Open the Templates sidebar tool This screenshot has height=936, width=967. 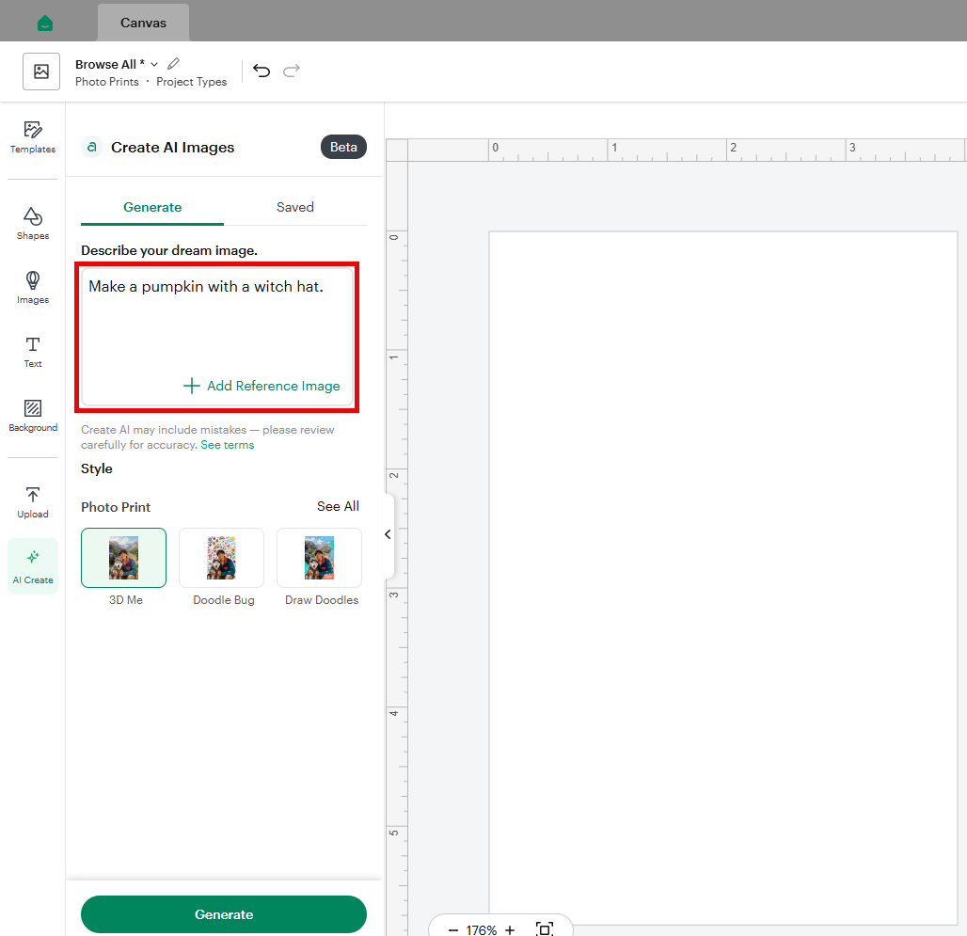click(33, 137)
